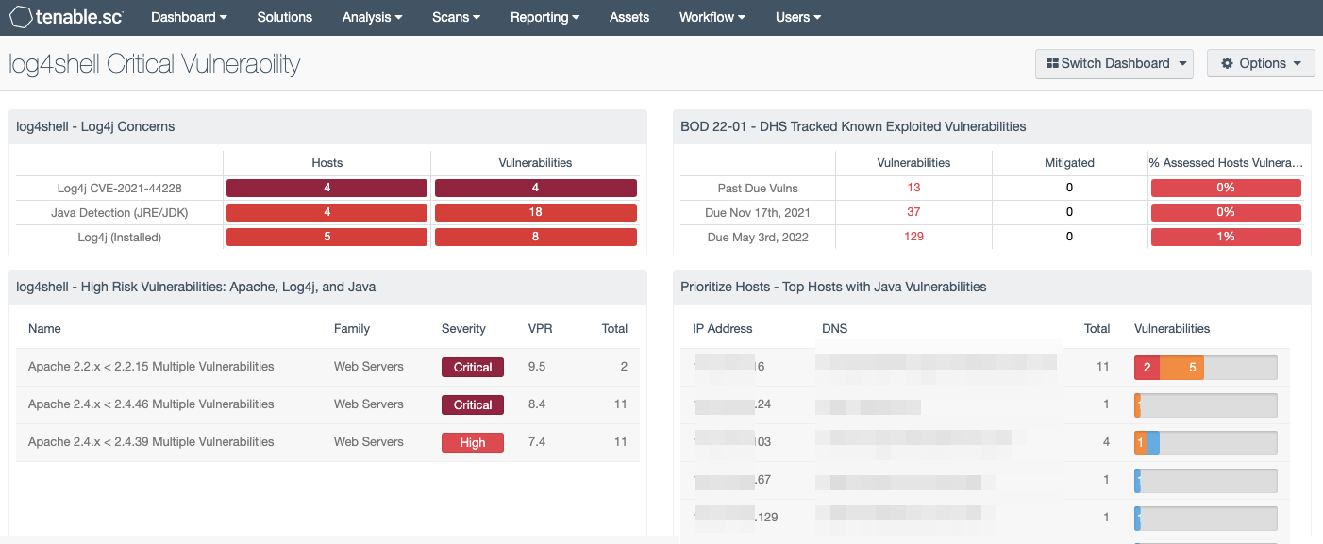Screen dimensions: 1323x544
Task: Click the Severity column header
Action: [x=463, y=329]
